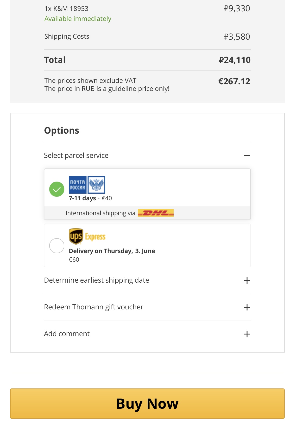Click the 7-11 days €40 shipping text

[90, 198]
